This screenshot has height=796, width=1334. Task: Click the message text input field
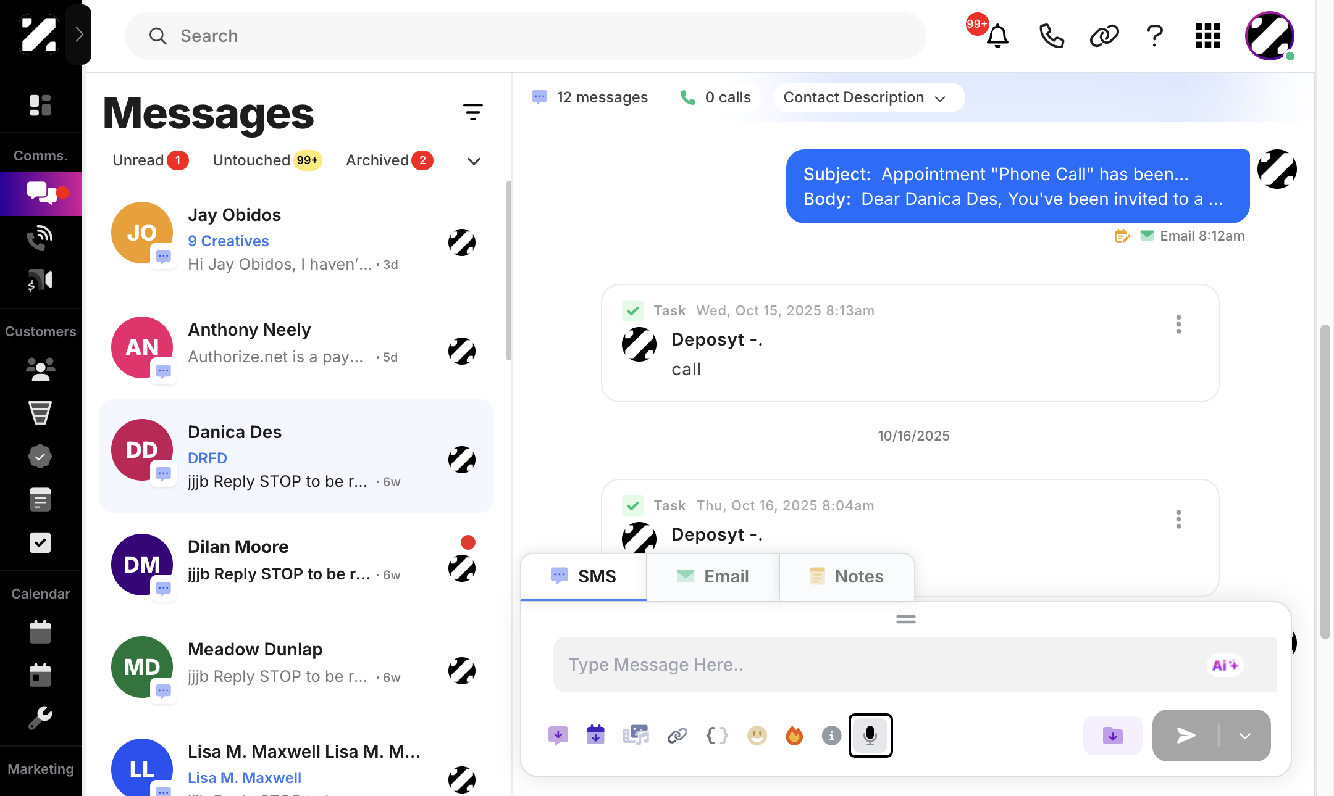tap(915, 665)
